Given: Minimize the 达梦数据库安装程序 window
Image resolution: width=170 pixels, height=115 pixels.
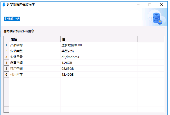Looking at the screenshot, I should pyautogui.click(x=138, y=5).
